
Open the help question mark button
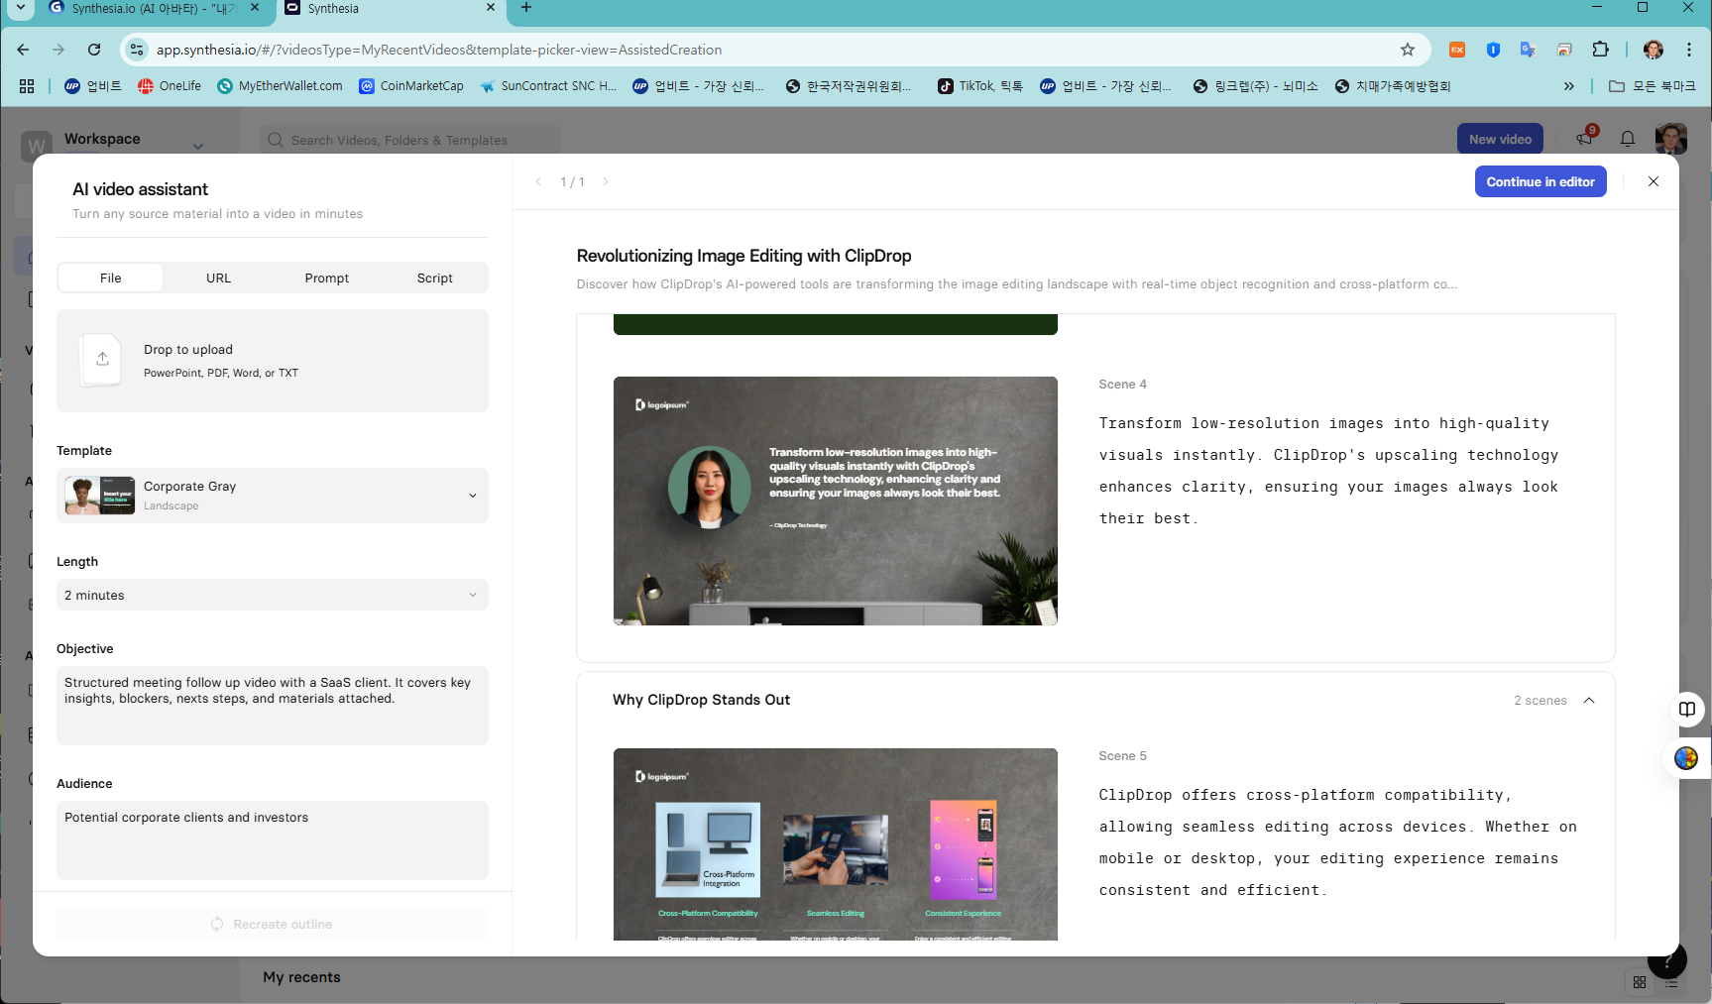click(1666, 959)
